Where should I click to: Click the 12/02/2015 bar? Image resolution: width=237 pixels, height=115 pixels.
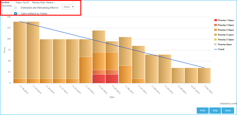(x=204, y=75)
